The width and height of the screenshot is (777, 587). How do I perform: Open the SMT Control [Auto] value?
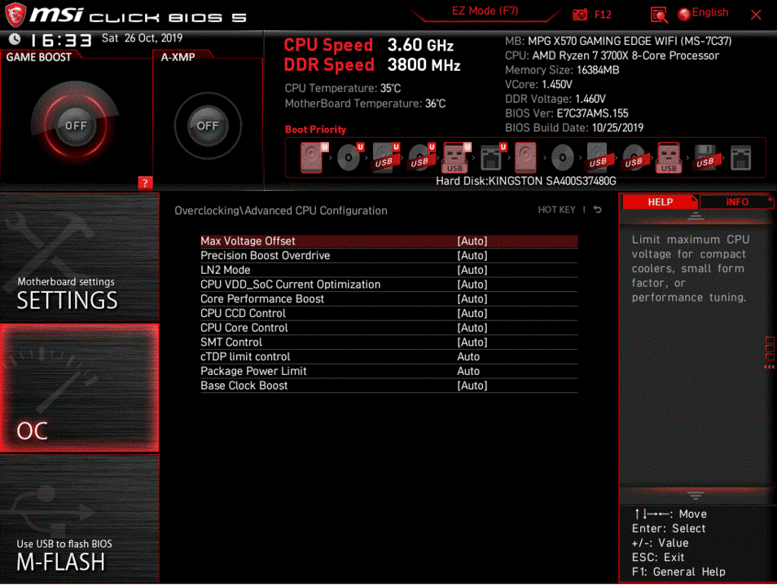click(x=472, y=342)
